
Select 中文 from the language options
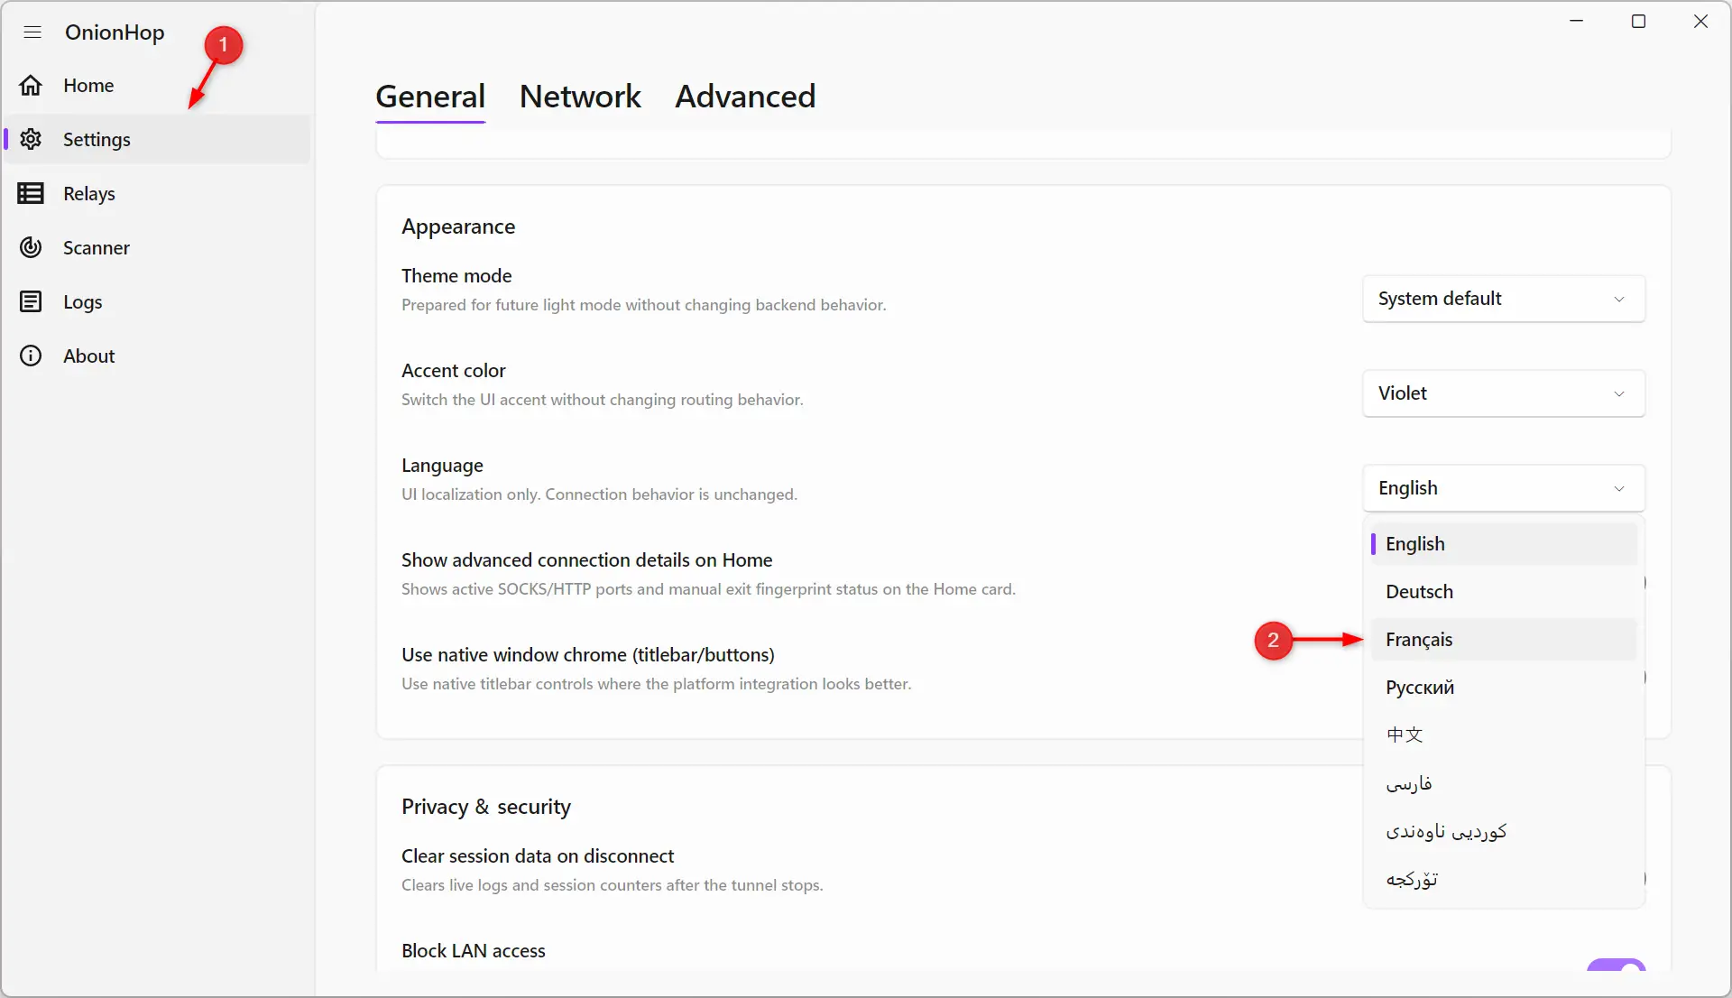coord(1504,735)
